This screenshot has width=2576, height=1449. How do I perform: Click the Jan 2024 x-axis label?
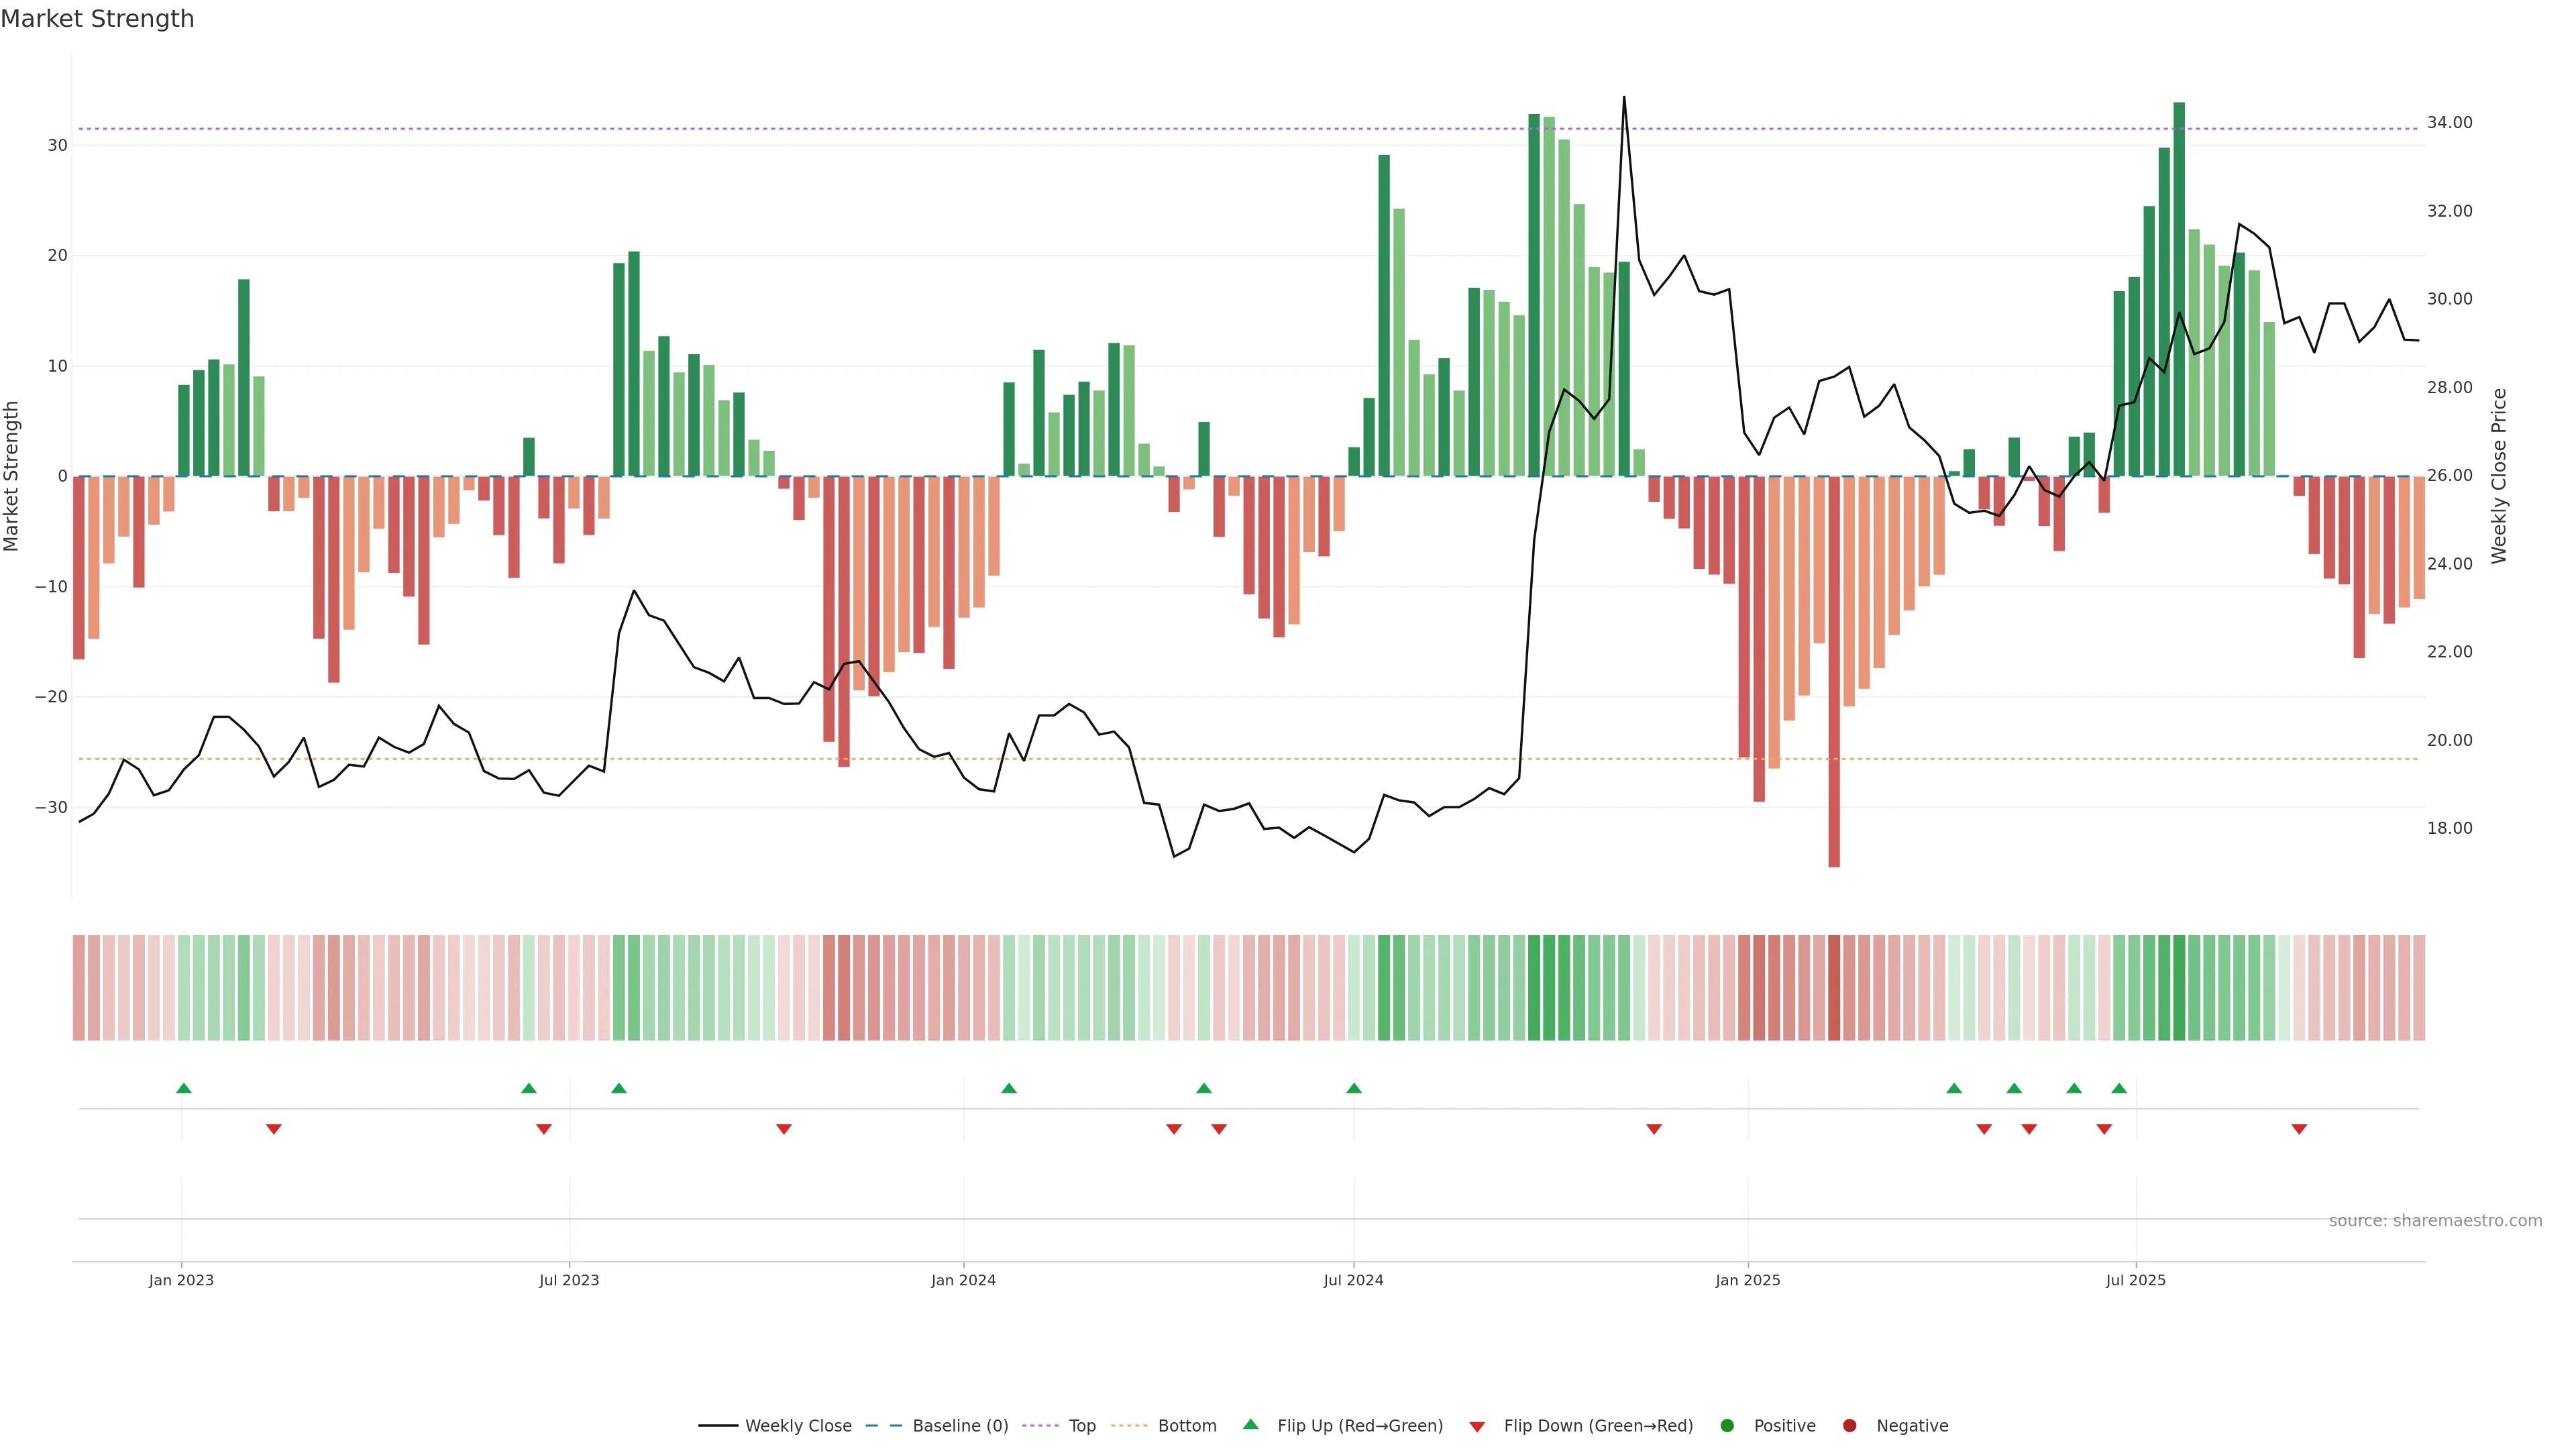tap(963, 1280)
